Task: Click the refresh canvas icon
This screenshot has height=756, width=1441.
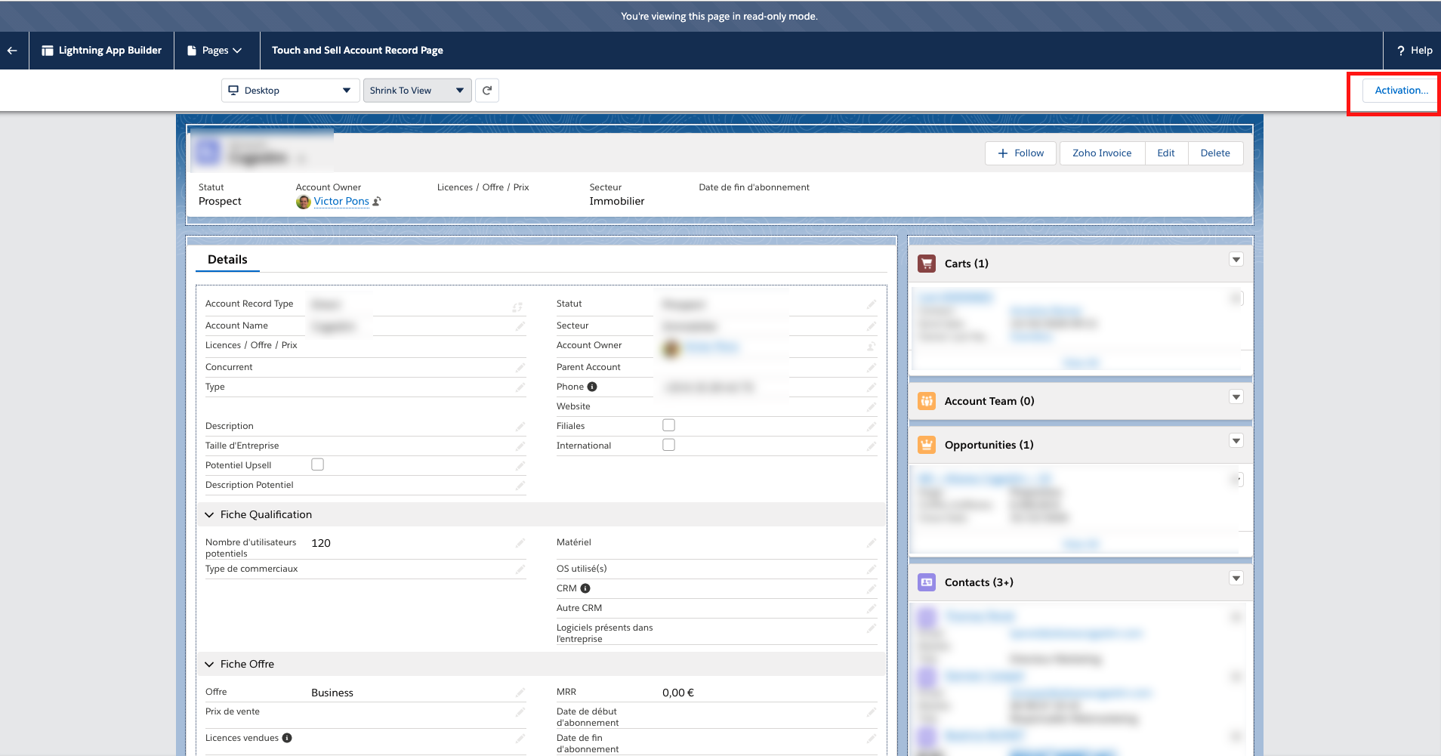Action: 487,91
